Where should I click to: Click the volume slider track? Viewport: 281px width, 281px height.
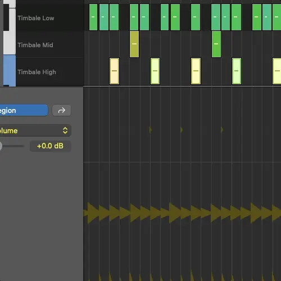pos(12,146)
